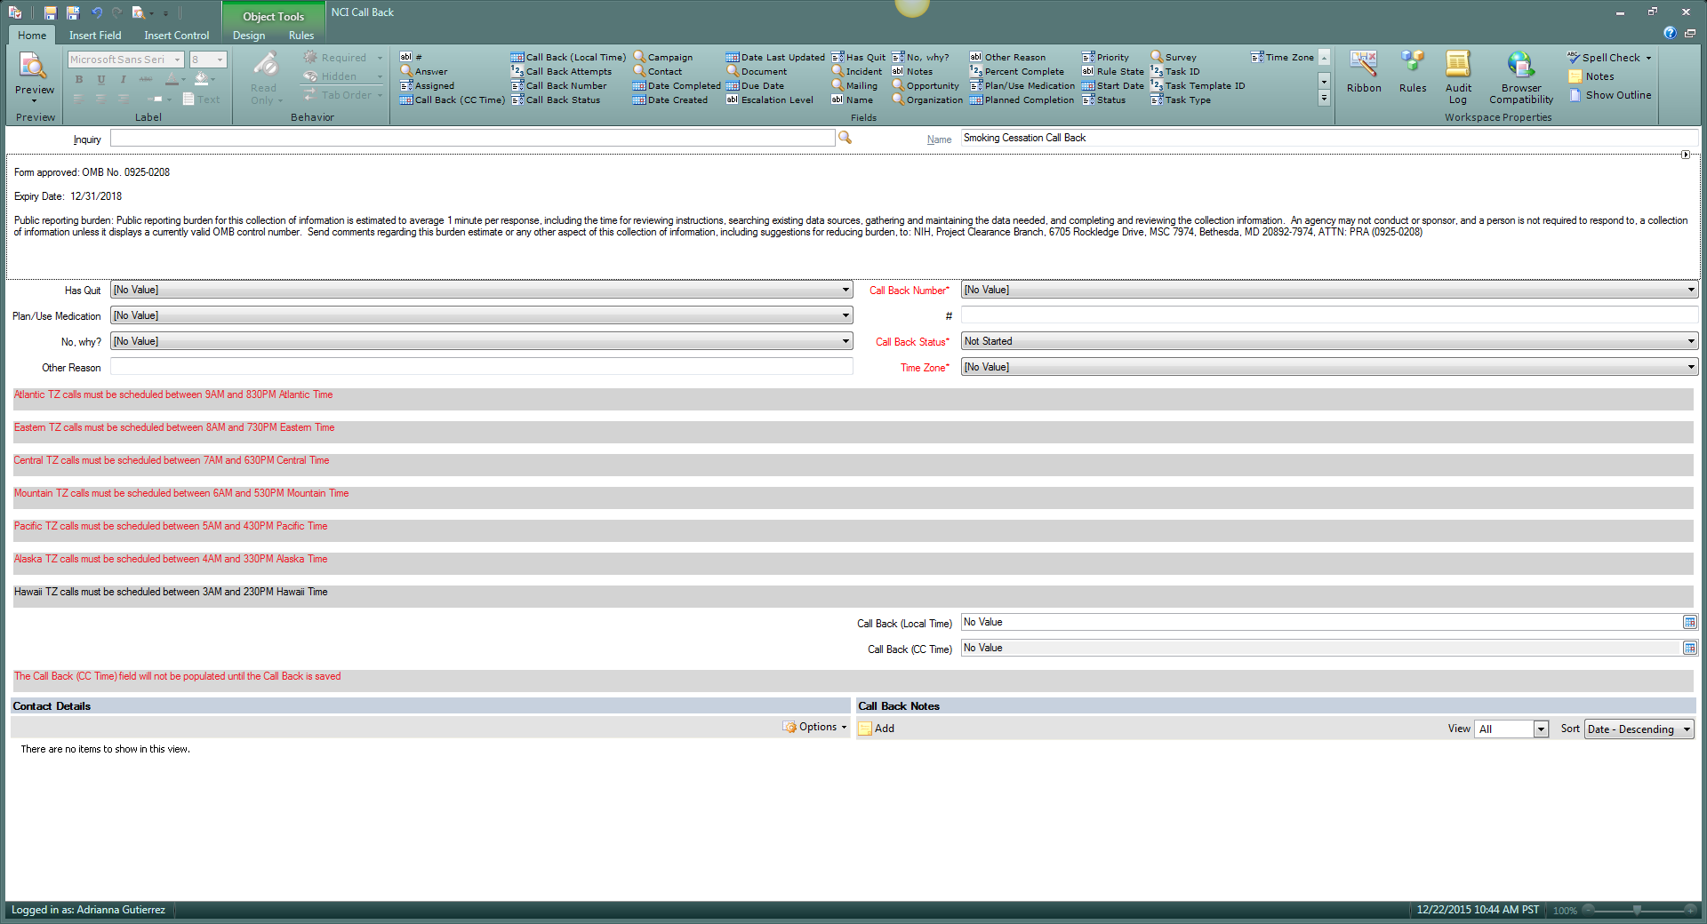Toggle Italic label formatting
The image size is (1707, 924).
pyautogui.click(x=123, y=79)
